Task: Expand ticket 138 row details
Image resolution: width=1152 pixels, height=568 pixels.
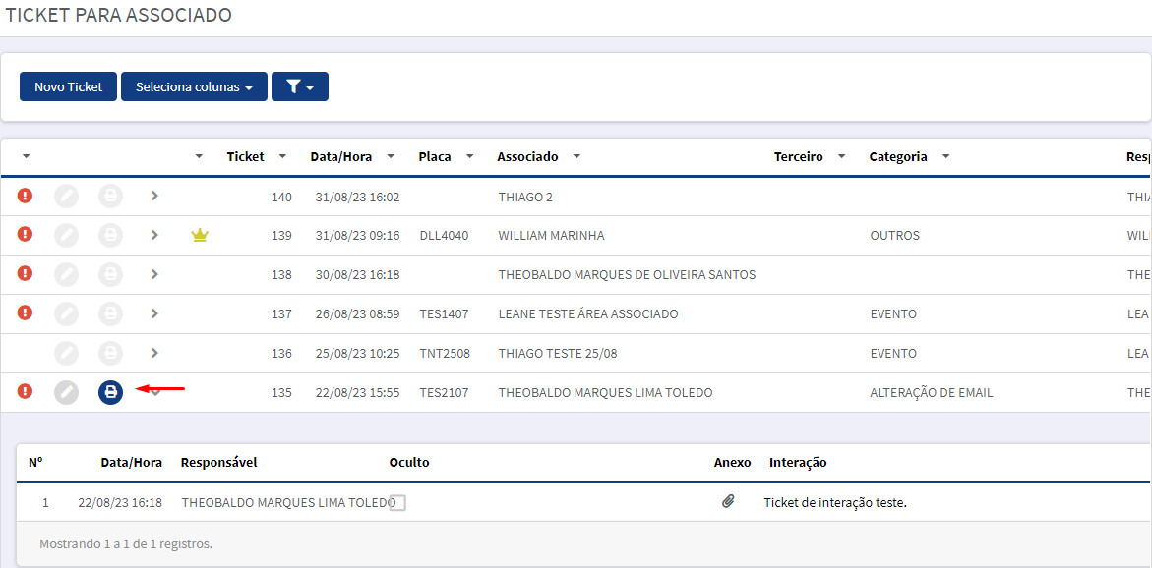Action: point(154,274)
